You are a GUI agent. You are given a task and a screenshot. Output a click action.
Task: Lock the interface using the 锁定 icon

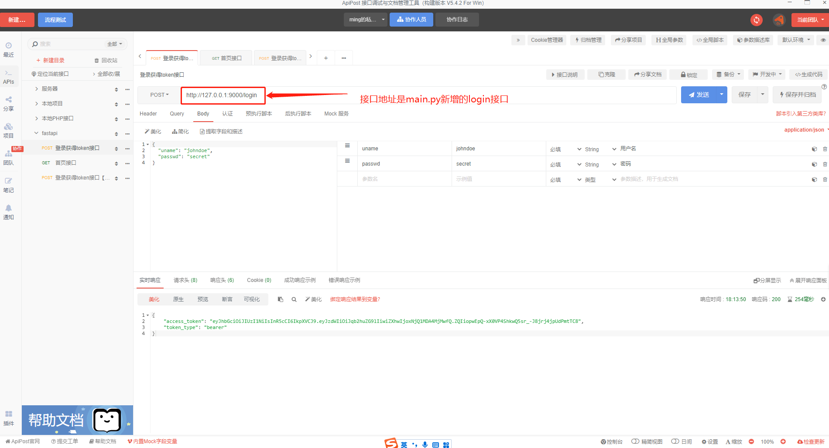tap(689, 74)
